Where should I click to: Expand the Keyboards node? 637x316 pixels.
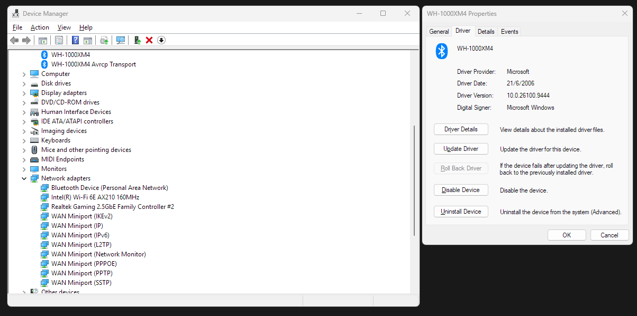24,140
